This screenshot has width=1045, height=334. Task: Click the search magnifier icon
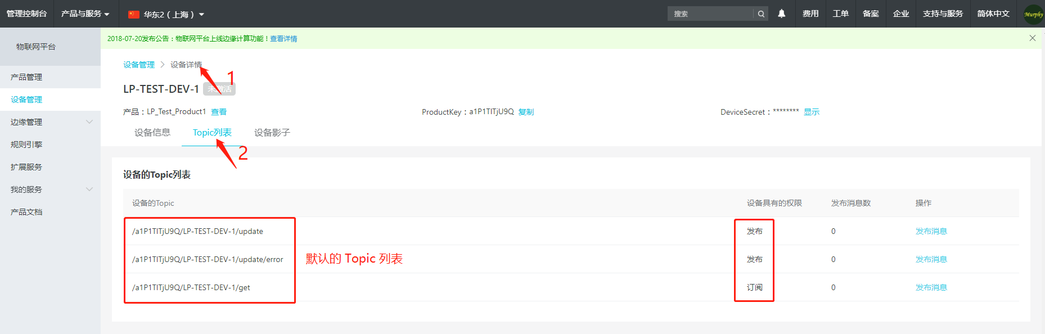[761, 13]
